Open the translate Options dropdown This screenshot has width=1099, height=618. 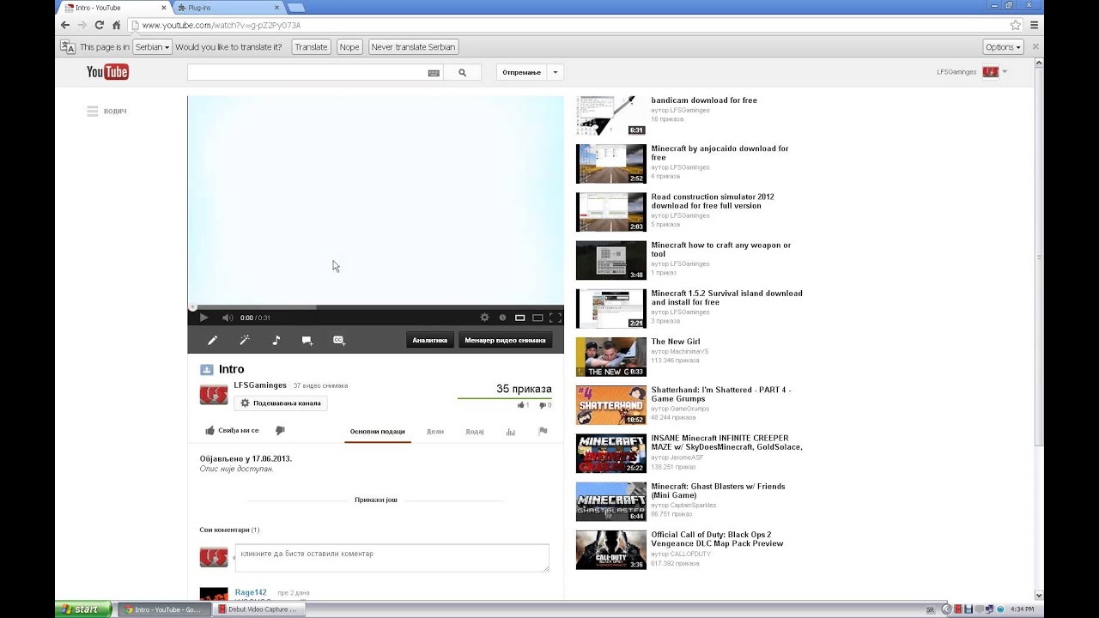pyautogui.click(x=1003, y=47)
